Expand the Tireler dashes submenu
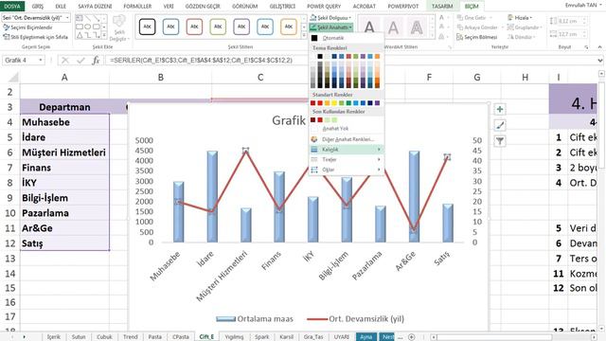 click(347, 159)
